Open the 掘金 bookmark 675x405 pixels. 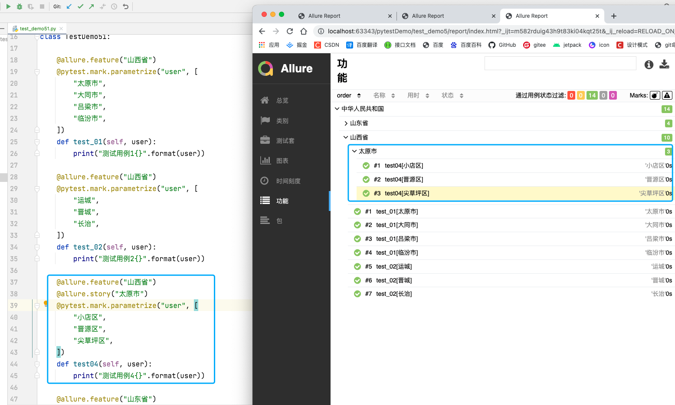297,45
